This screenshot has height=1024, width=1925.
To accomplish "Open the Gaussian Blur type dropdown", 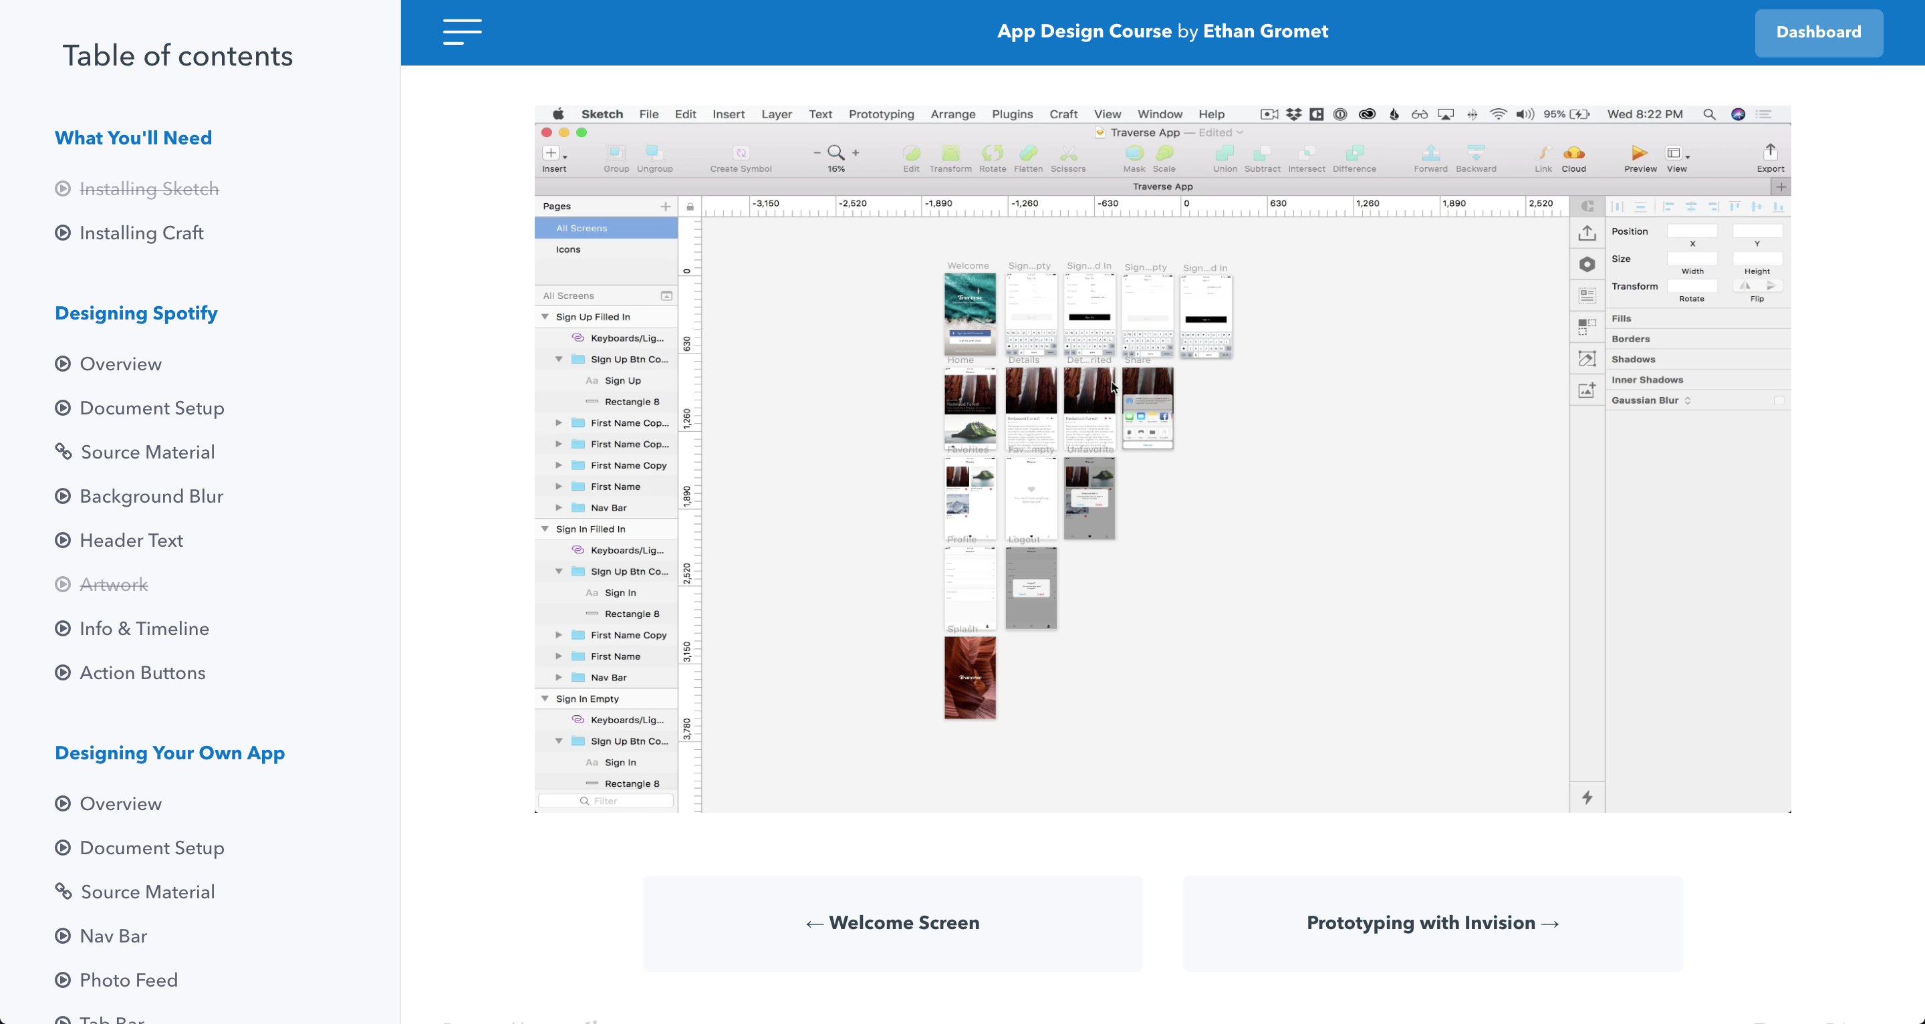I will coord(1687,400).
